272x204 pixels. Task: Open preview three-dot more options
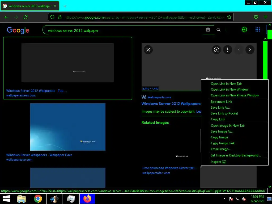[228, 50]
